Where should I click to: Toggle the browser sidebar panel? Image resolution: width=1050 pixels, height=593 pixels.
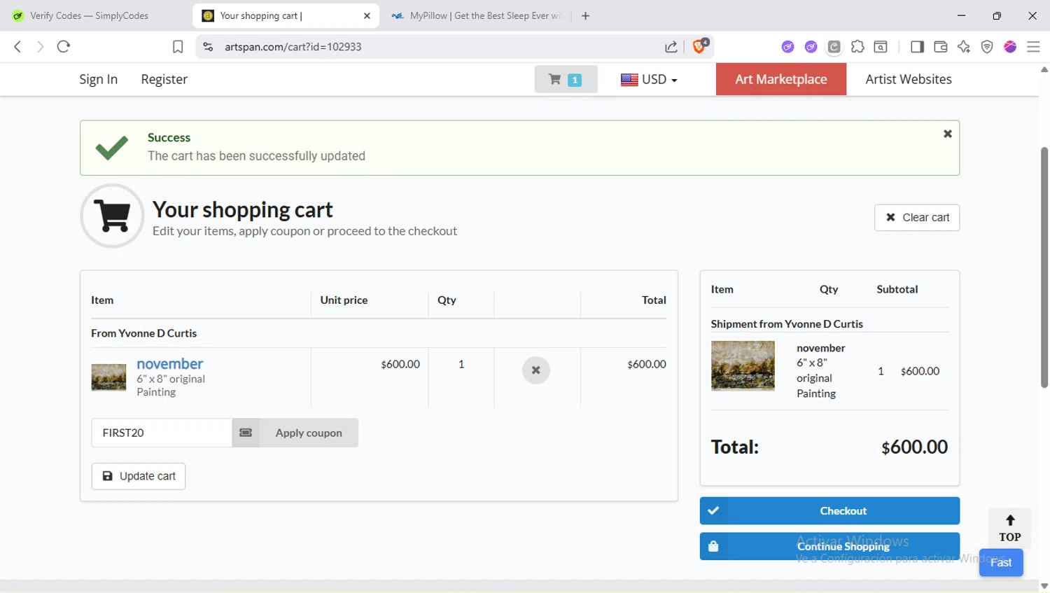tap(917, 47)
